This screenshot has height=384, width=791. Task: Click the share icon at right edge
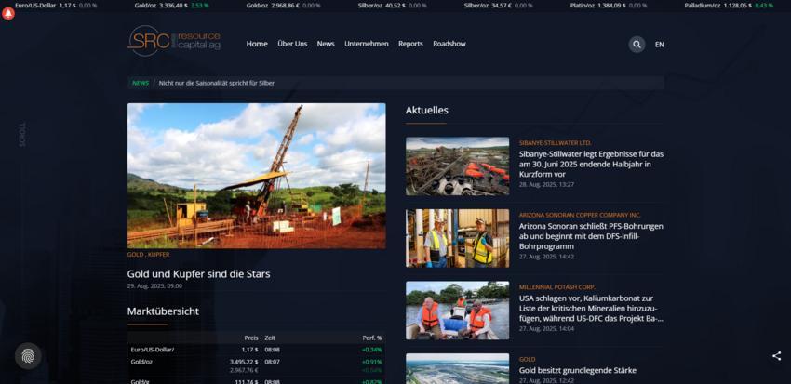(776, 356)
